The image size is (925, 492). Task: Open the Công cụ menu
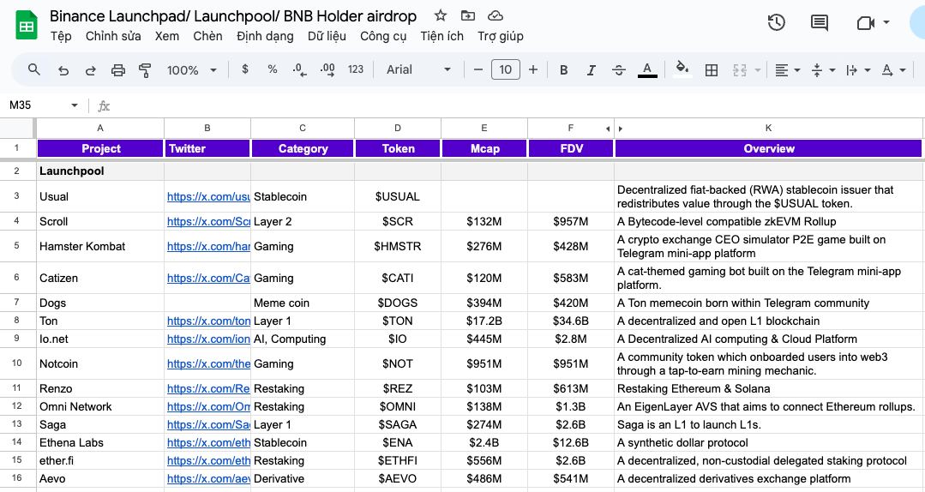pyautogui.click(x=383, y=36)
